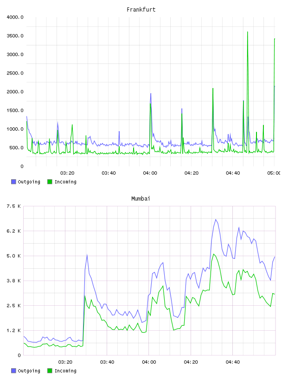Click the 05:00 time label in Frankfurt chart
The image size is (282, 378).
click(x=274, y=173)
